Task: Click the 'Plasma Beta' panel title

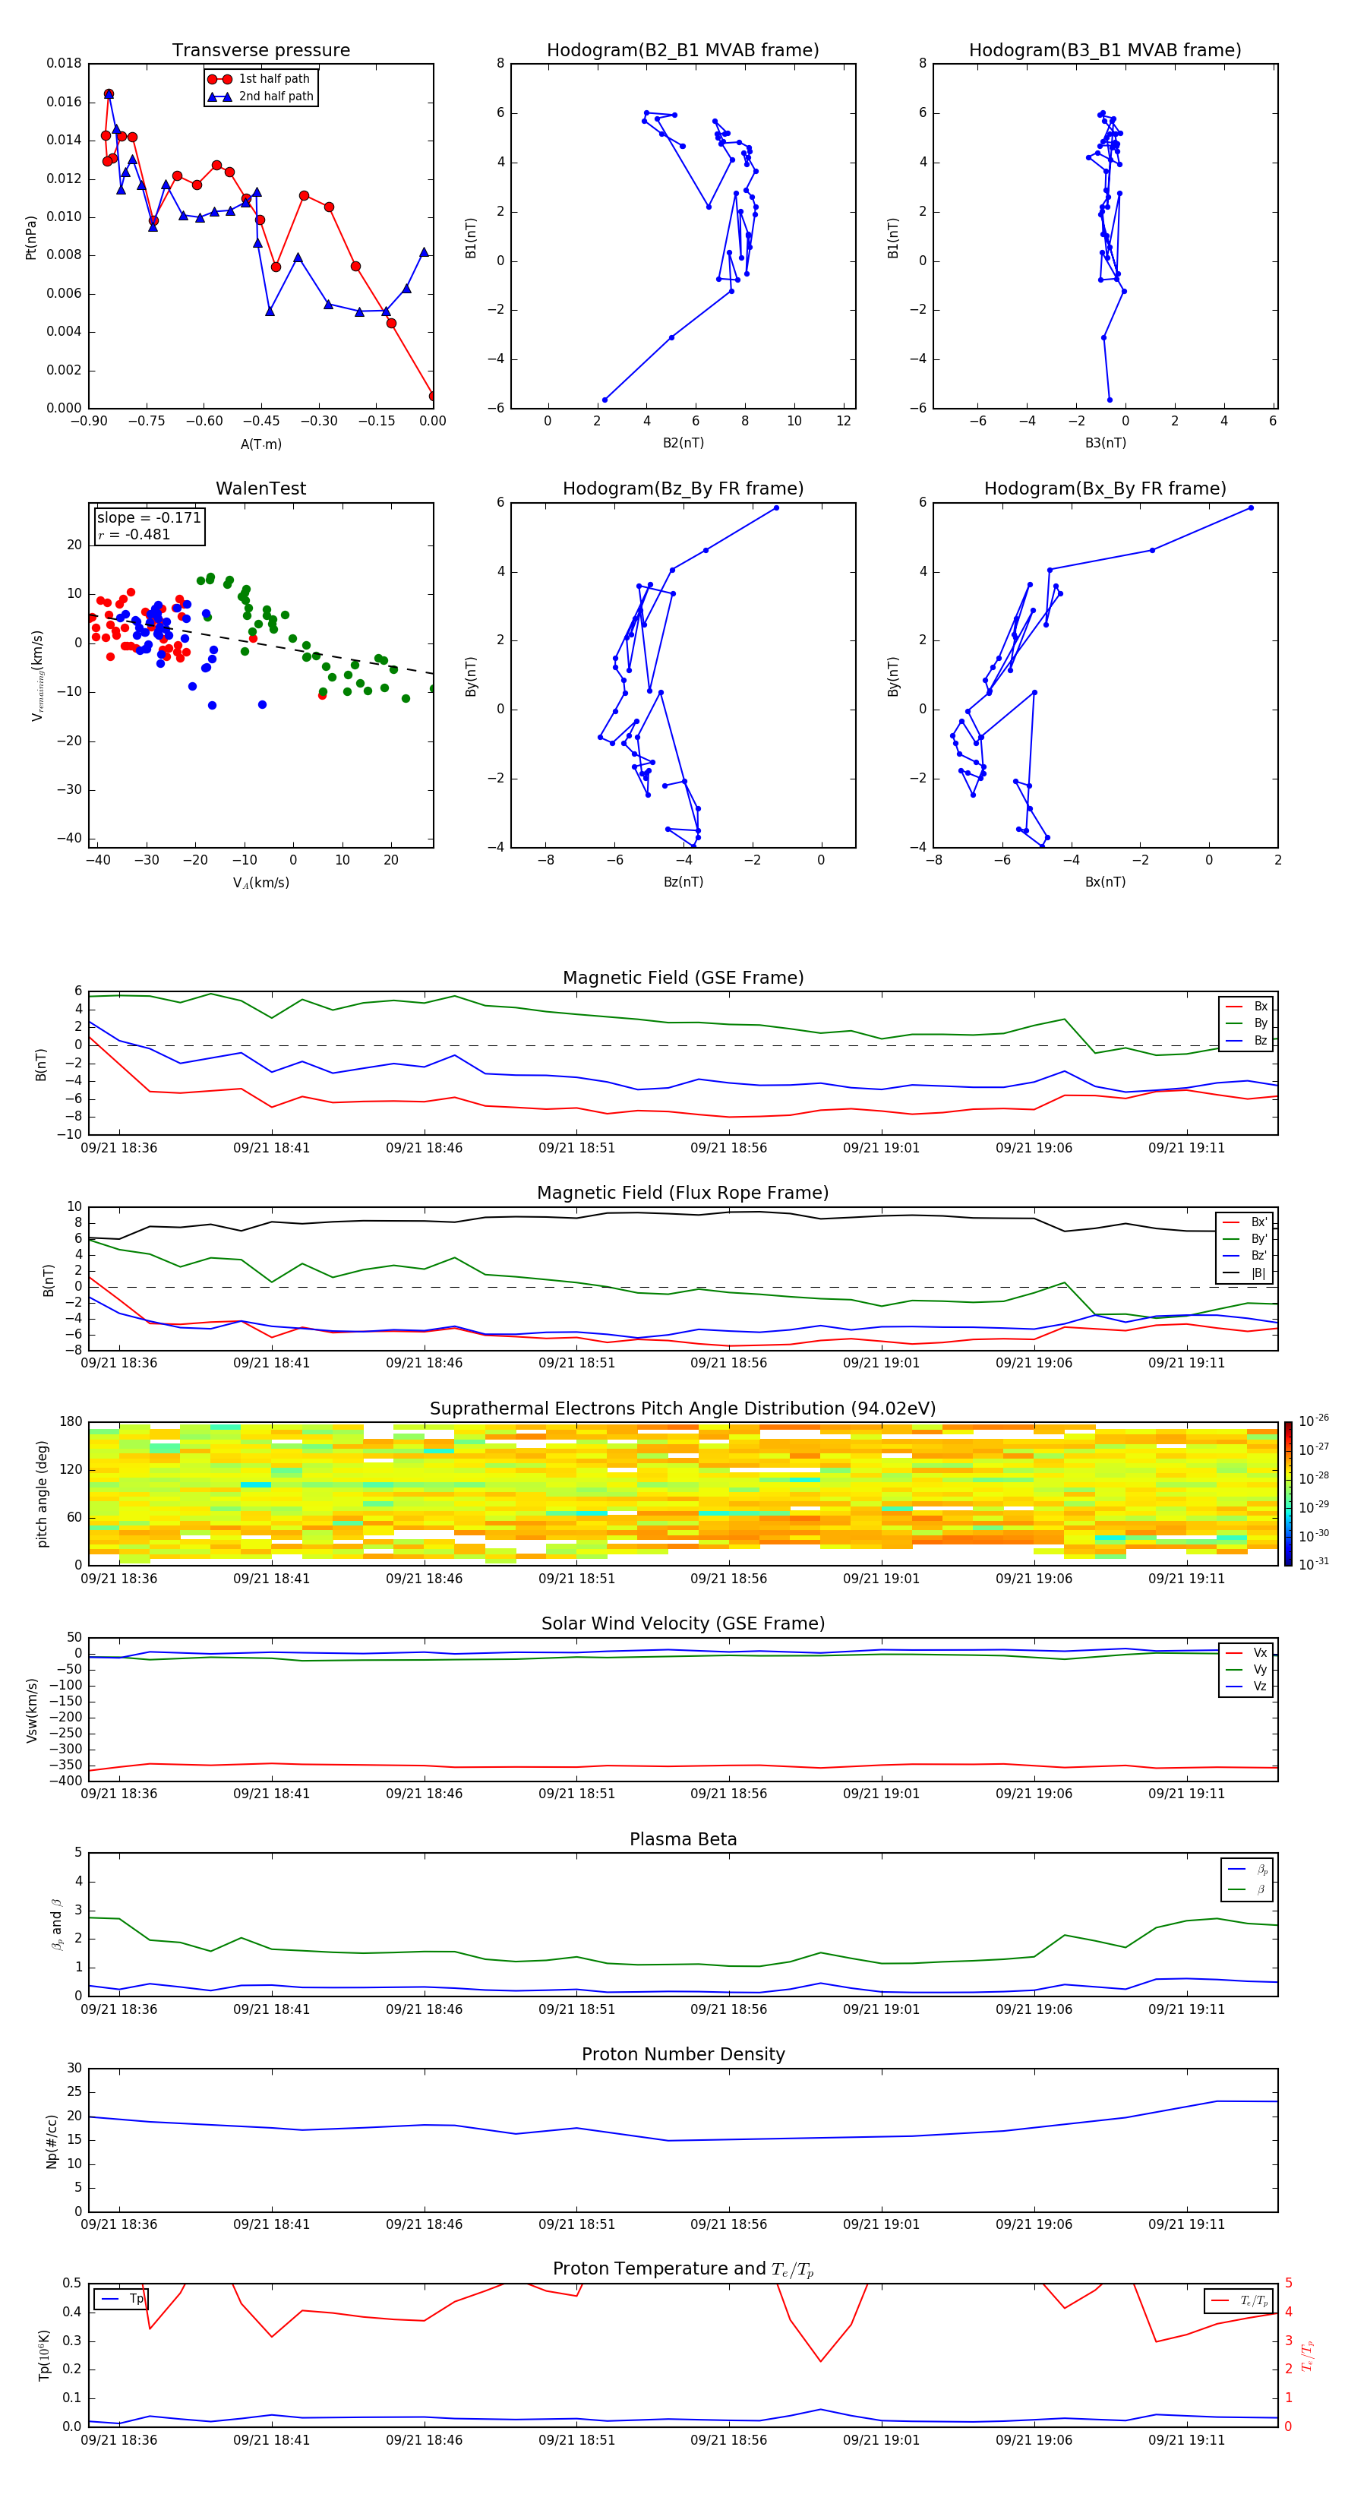Action: click(x=683, y=1840)
